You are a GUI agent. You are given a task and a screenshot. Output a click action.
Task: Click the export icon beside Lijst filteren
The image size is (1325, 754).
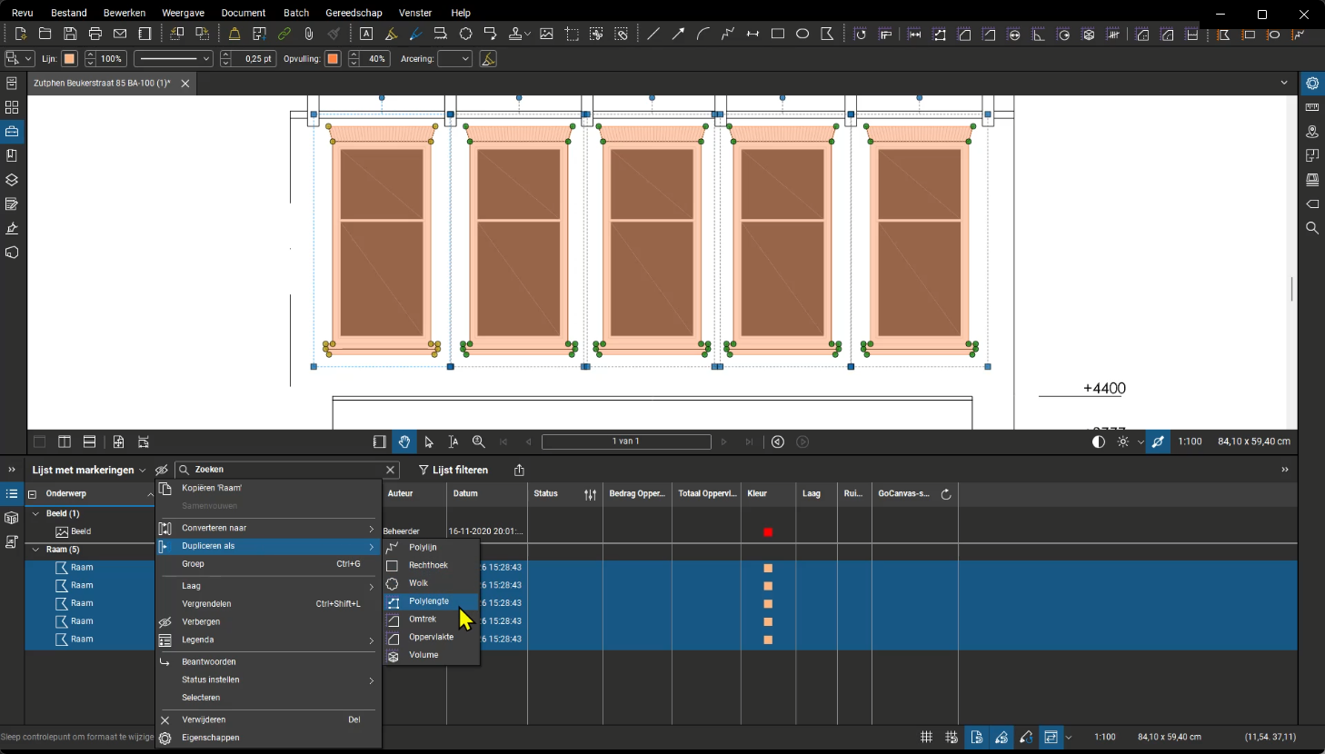519,470
